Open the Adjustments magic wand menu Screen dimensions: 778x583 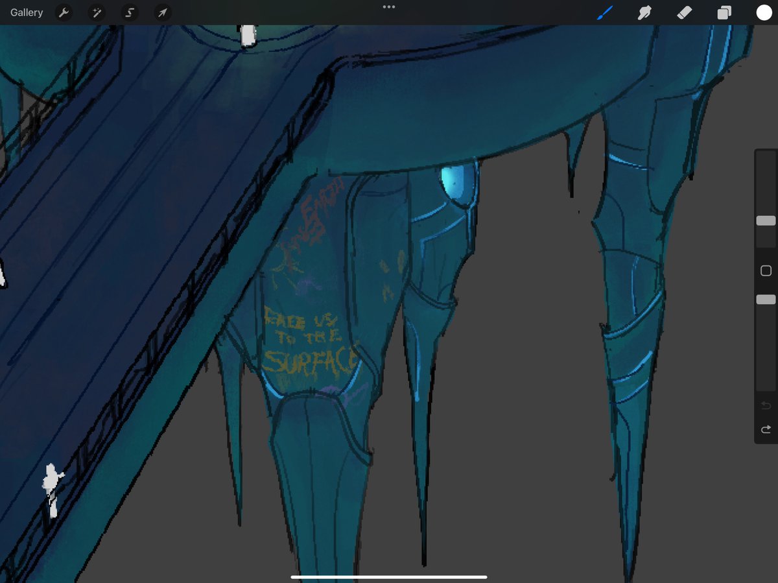click(97, 12)
